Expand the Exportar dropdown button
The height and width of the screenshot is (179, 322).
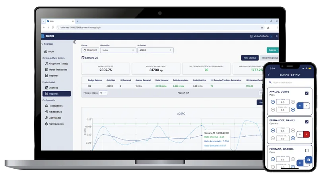273,50
